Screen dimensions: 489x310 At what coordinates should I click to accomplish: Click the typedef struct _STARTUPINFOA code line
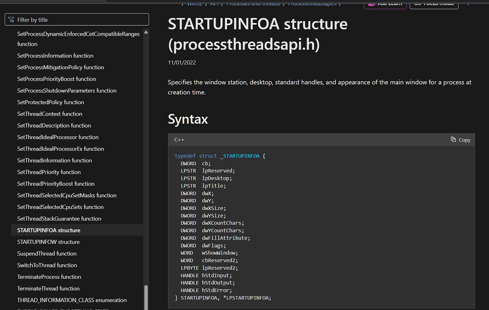coord(220,156)
